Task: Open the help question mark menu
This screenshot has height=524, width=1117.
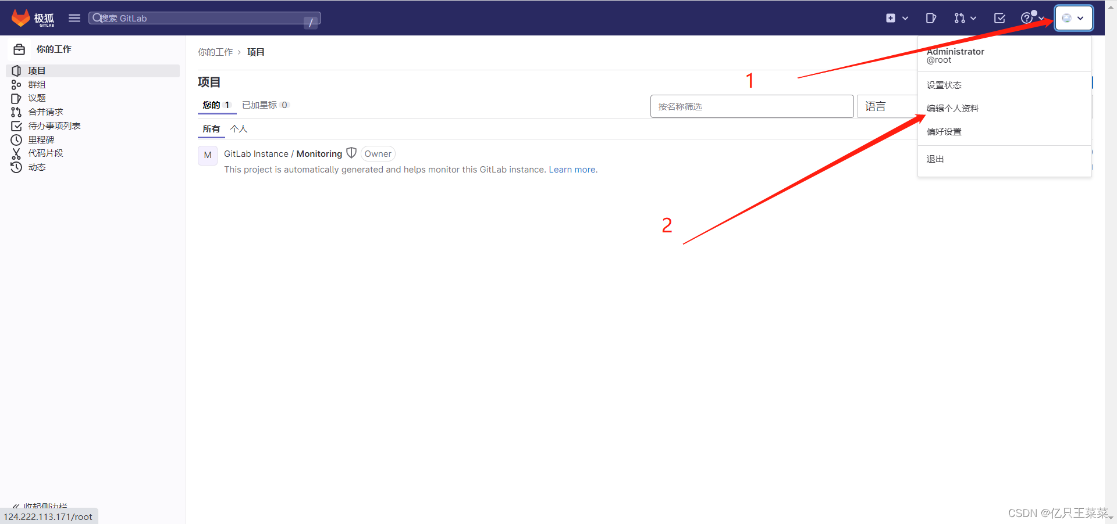Action: pyautogui.click(x=1032, y=18)
